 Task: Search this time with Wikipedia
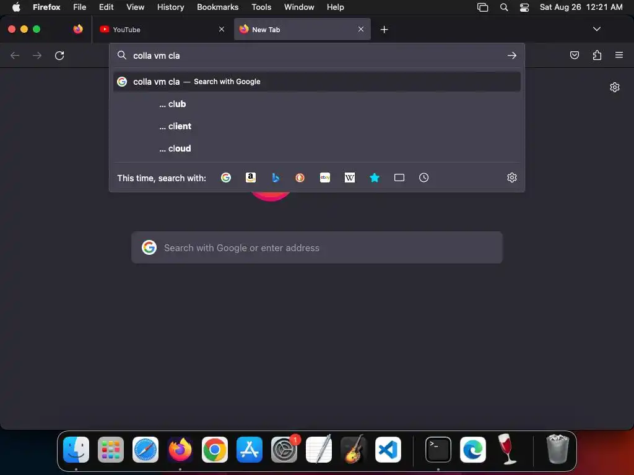point(350,178)
